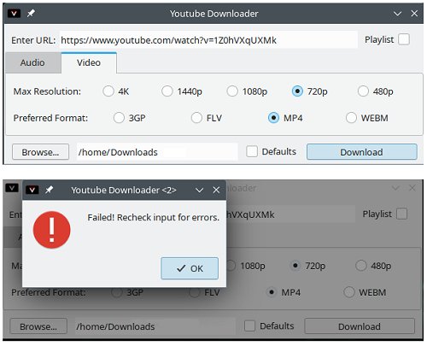427x346 pixels.
Task: Click the red exclamation error icon
Action: 52,230
